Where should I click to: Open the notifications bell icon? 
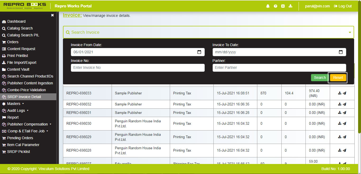coord(268,6)
